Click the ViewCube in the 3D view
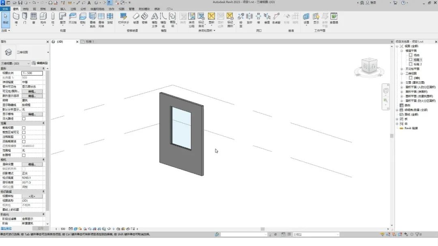 pos(369,66)
